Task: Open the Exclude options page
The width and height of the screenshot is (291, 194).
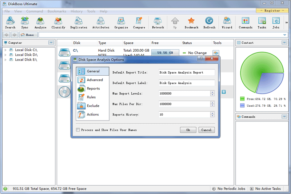Action: 93,106
